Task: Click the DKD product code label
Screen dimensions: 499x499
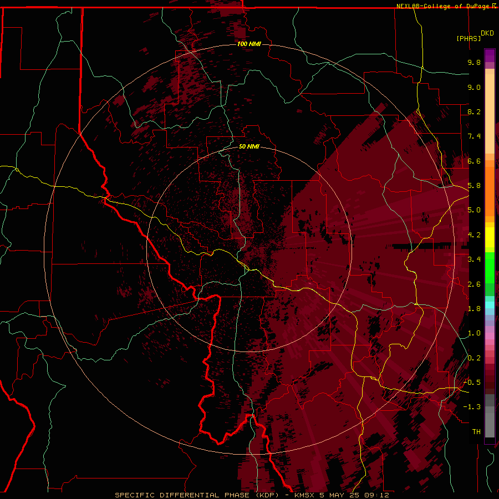Action: click(x=487, y=33)
